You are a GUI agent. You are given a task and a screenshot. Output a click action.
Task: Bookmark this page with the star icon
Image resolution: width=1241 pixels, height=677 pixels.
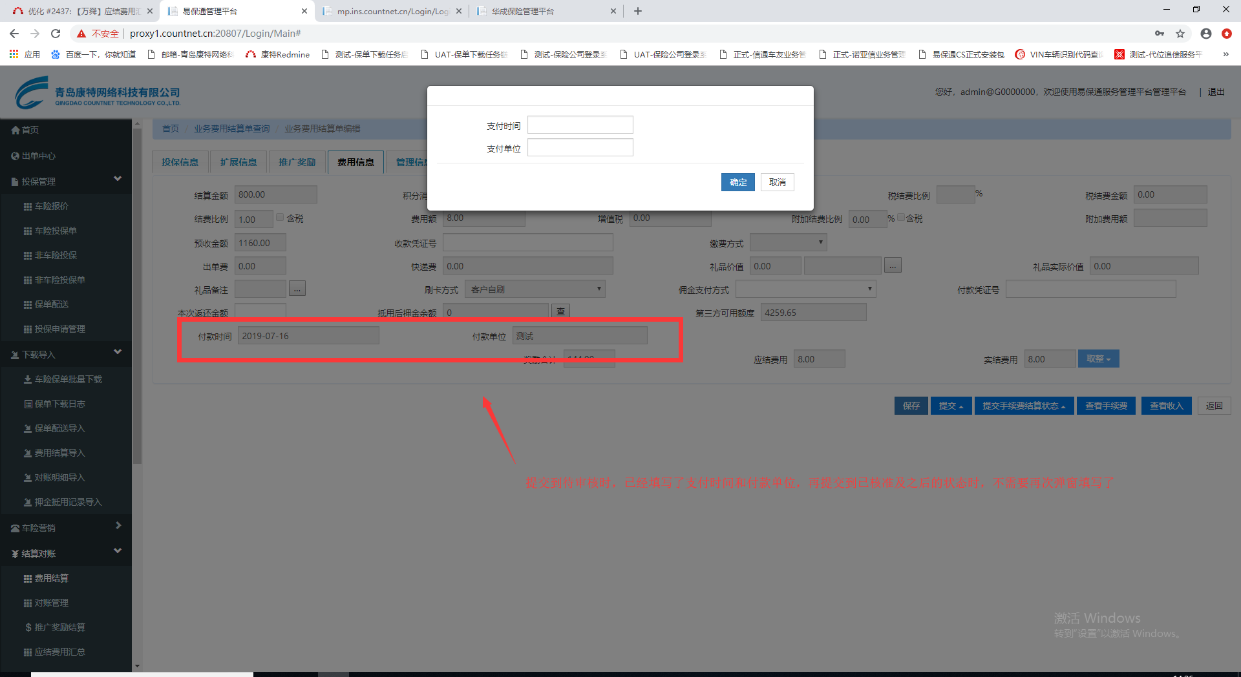(x=1180, y=34)
